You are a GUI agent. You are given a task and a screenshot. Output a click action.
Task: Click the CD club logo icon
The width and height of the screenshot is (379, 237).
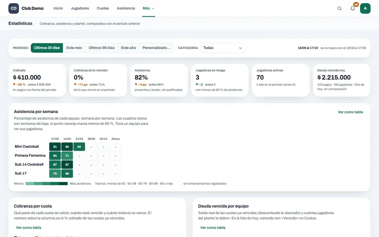[x=13, y=8]
